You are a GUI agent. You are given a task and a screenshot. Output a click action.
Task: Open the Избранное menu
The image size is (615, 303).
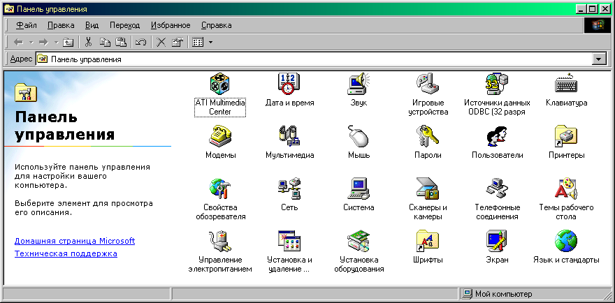[x=171, y=25]
